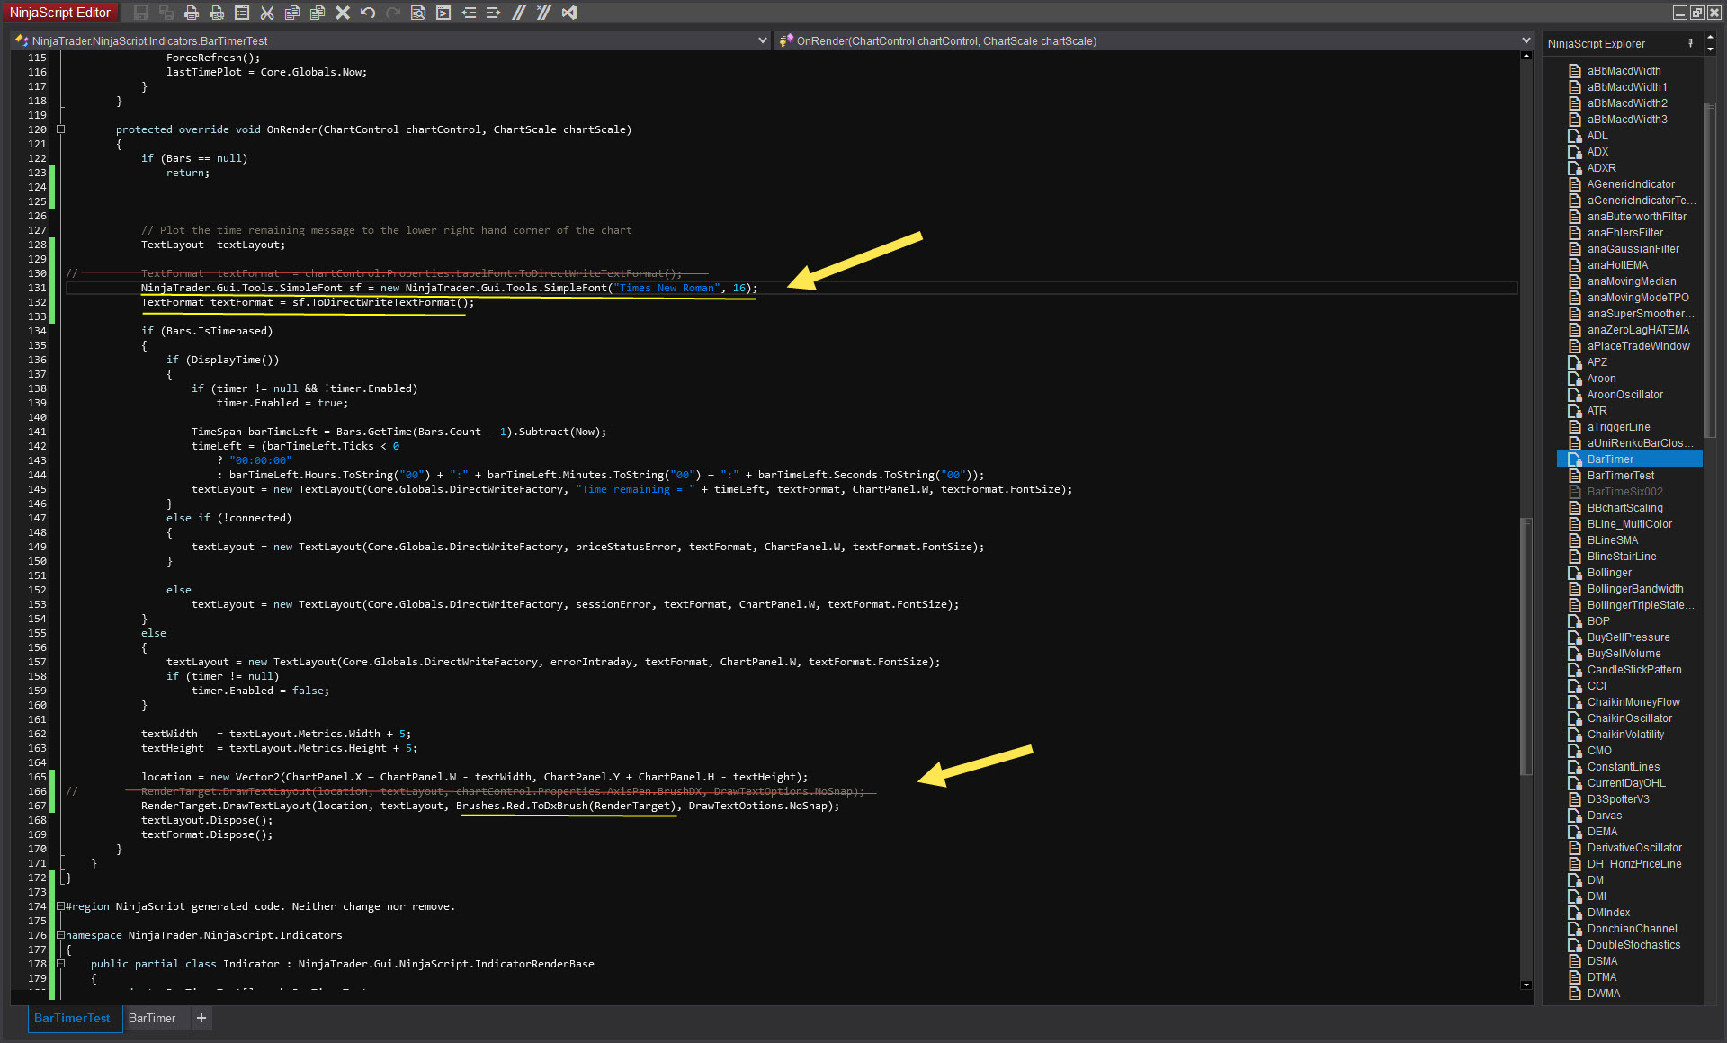The image size is (1727, 1043).
Task: Click the Find in document icon
Action: (418, 13)
